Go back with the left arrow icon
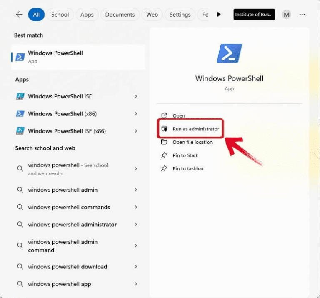This screenshot has width=320, height=298. point(20,15)
